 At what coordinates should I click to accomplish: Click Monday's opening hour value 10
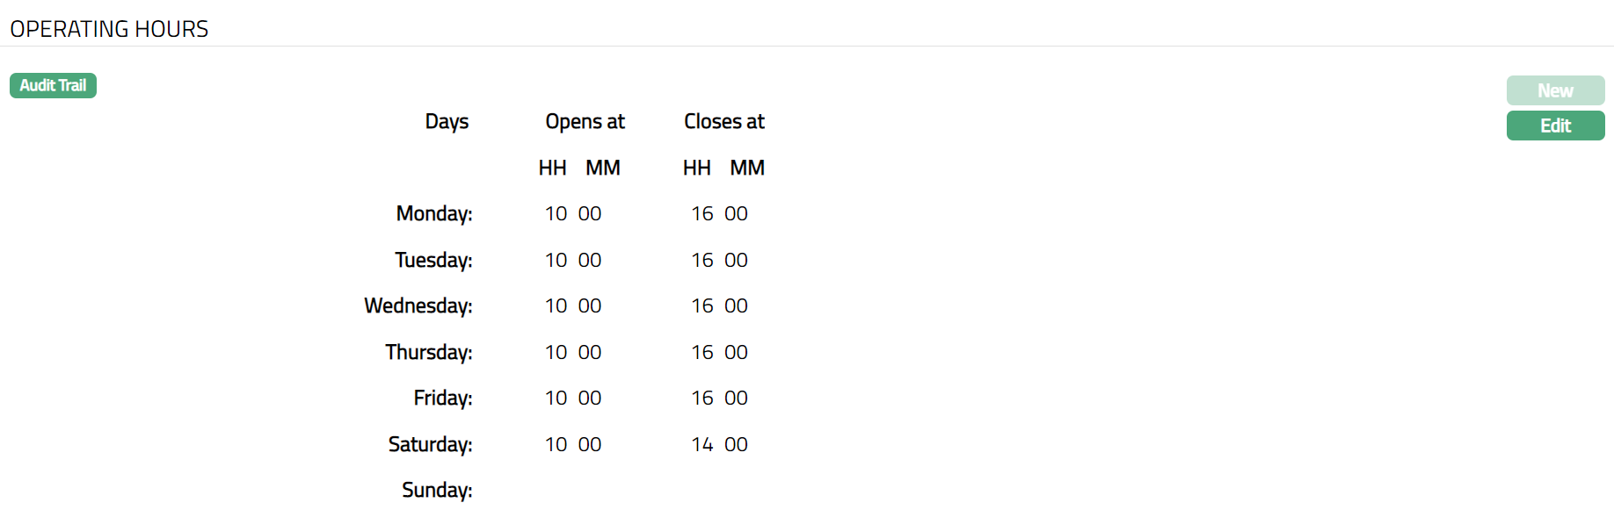point(556,213)
